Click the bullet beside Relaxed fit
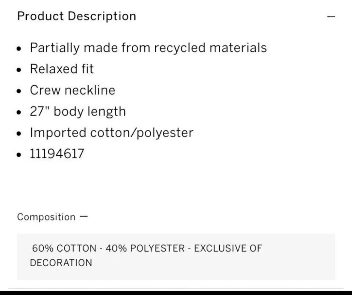This screenshot has height=295, width=352. click(19, 70)
